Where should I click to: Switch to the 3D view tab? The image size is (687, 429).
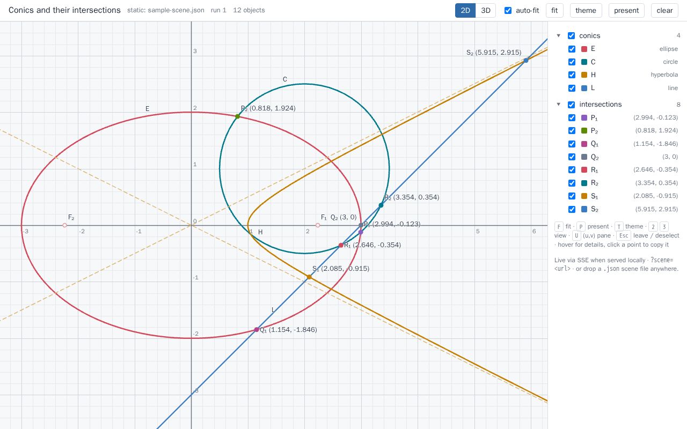(x=486, y=10)
